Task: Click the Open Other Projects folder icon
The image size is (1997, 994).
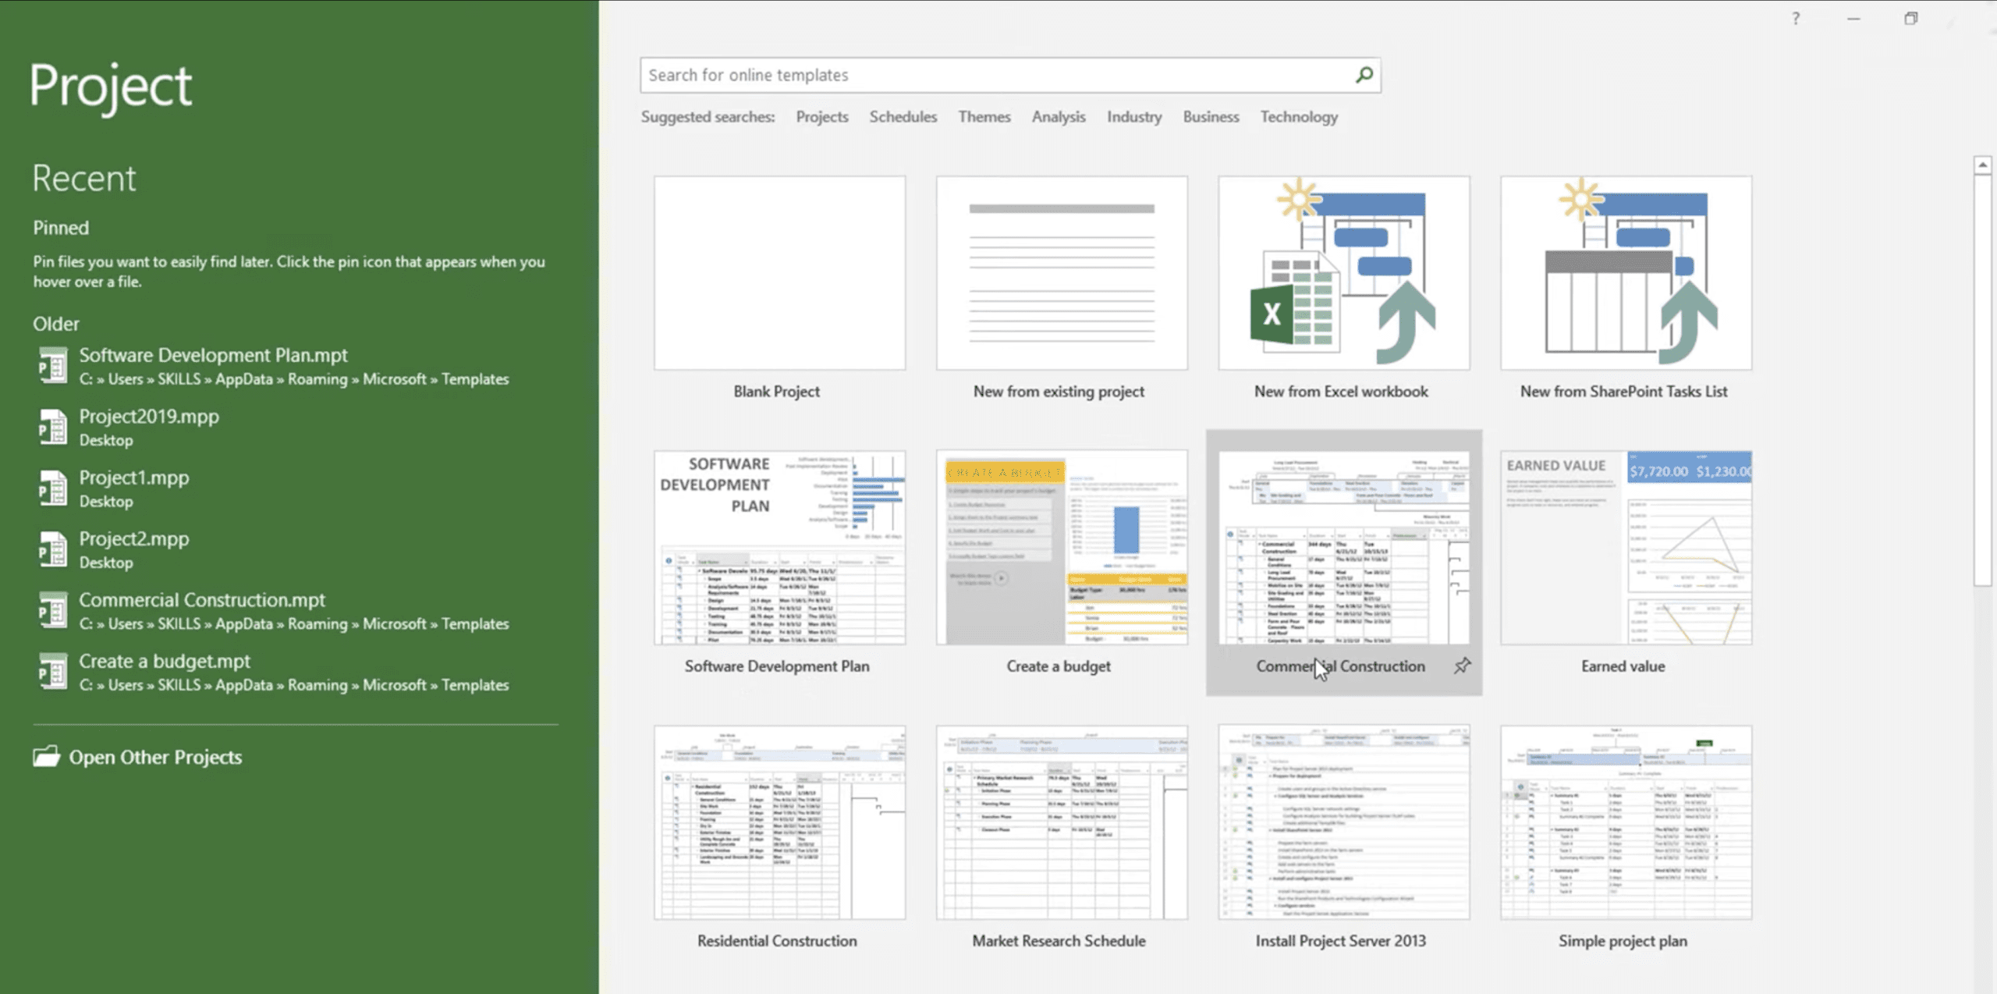Action: click(47, 757)
